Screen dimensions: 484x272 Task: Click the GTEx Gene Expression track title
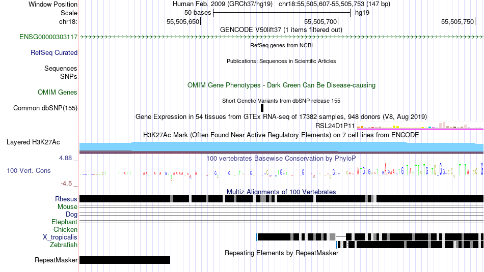[281, 117]
